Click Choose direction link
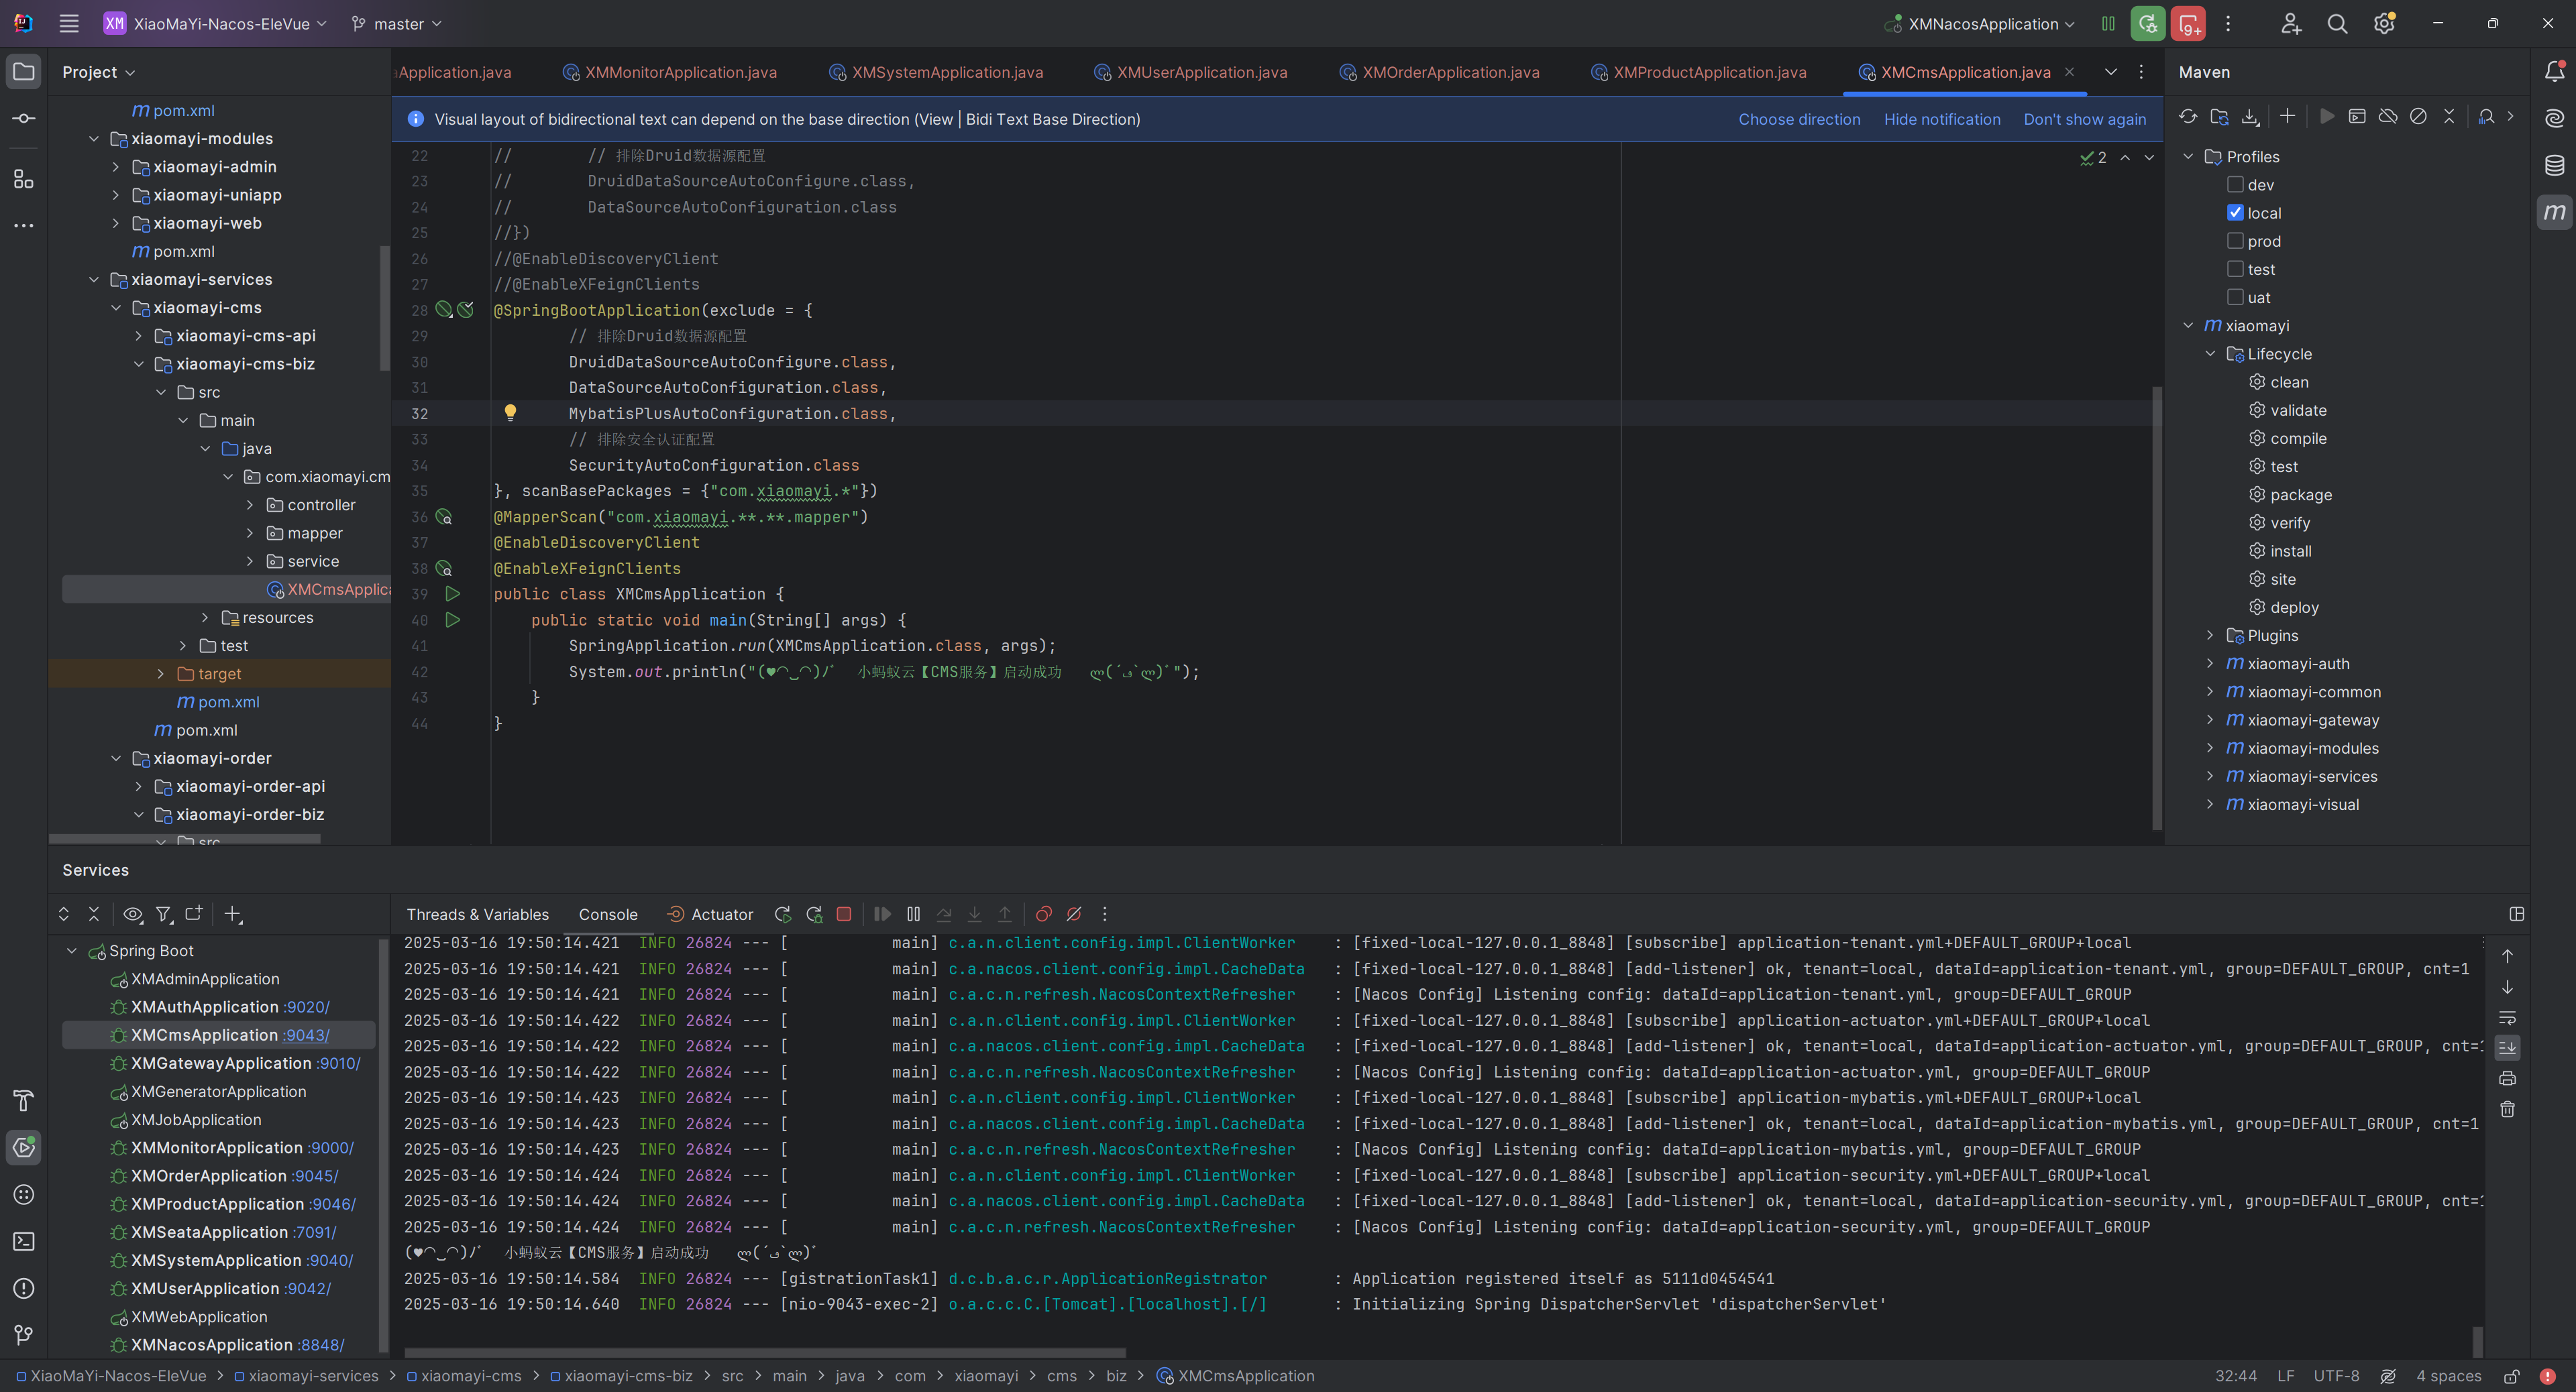 pos(1799,119)
